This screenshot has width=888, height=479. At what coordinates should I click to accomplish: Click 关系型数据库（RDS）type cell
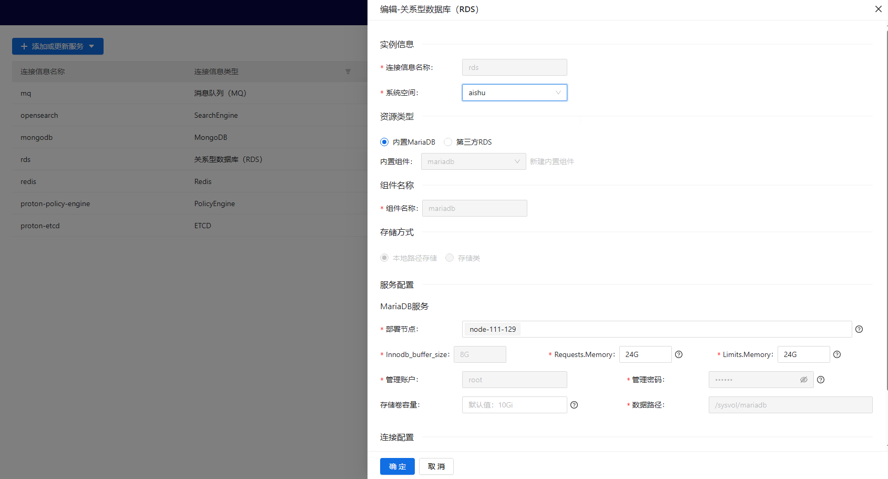228,159
